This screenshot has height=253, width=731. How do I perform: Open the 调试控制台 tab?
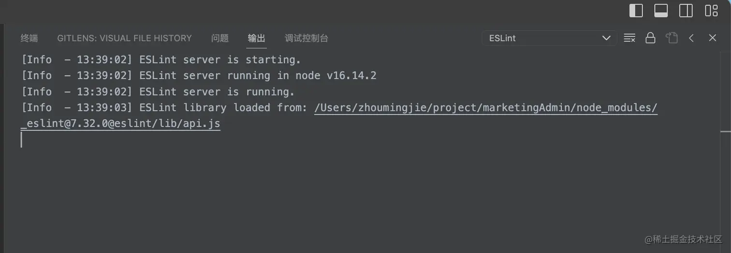(x=307, y=38)
